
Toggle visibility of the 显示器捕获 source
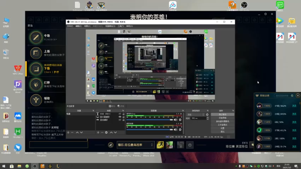[x=120, y=117]
